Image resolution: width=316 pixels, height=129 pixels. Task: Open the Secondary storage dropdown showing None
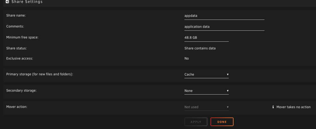[206, 91]
